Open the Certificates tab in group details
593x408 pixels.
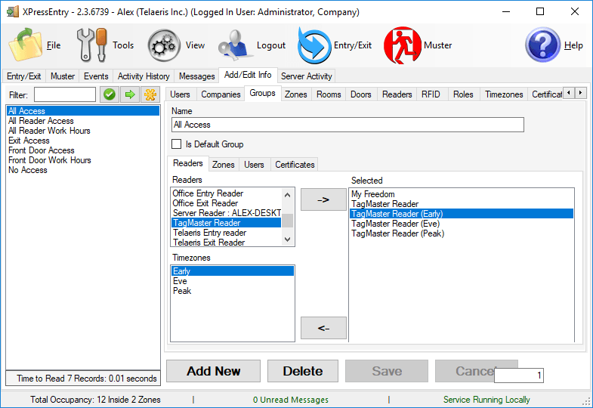point(295,165)
